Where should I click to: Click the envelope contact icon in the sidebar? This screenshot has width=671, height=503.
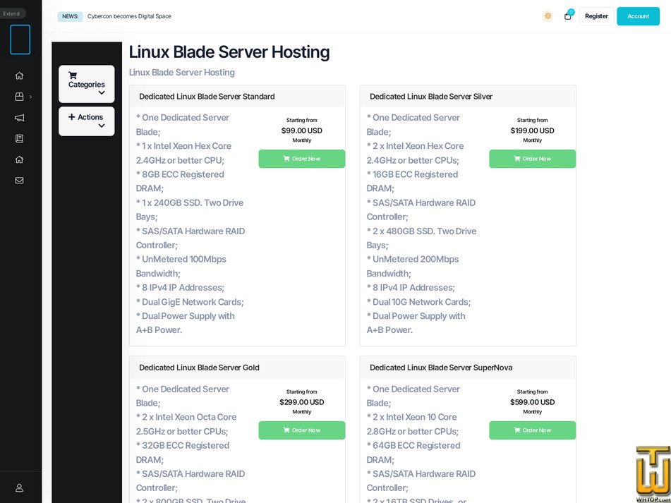point(19,180)
